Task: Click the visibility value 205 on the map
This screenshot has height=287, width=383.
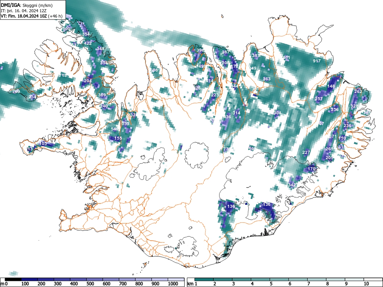Action: 329,158
